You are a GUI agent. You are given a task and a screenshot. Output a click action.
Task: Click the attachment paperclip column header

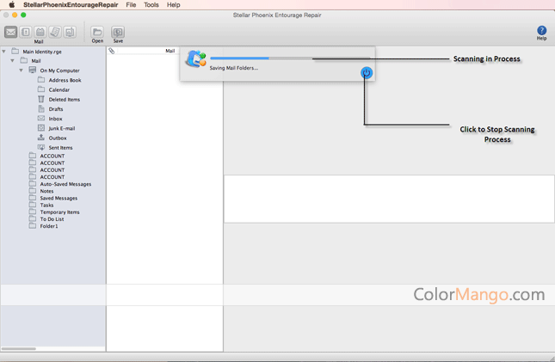[112, 51]
